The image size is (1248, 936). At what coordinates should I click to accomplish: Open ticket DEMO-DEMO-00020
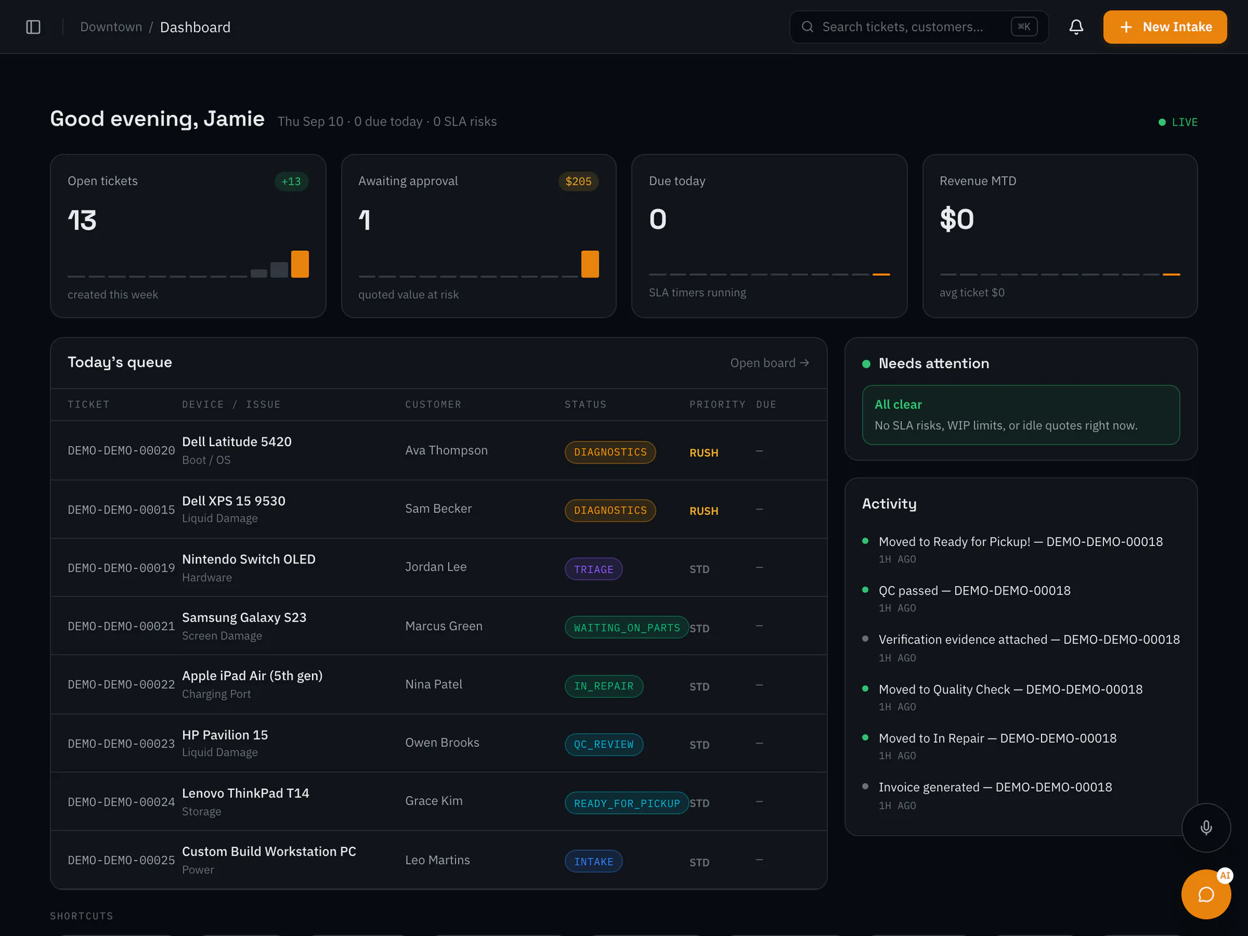click(x=439, y=451)
